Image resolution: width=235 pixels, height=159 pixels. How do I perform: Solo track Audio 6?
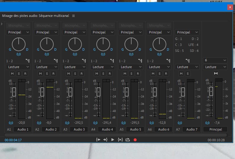coord(160,73)
